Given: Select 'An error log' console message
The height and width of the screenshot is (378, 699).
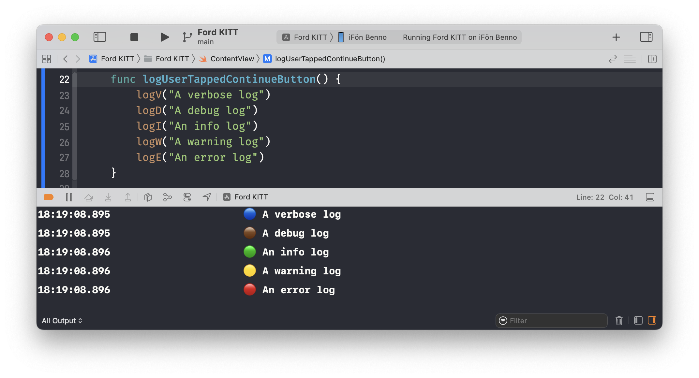Looking at the screenshot, I should tap(299, 290).
